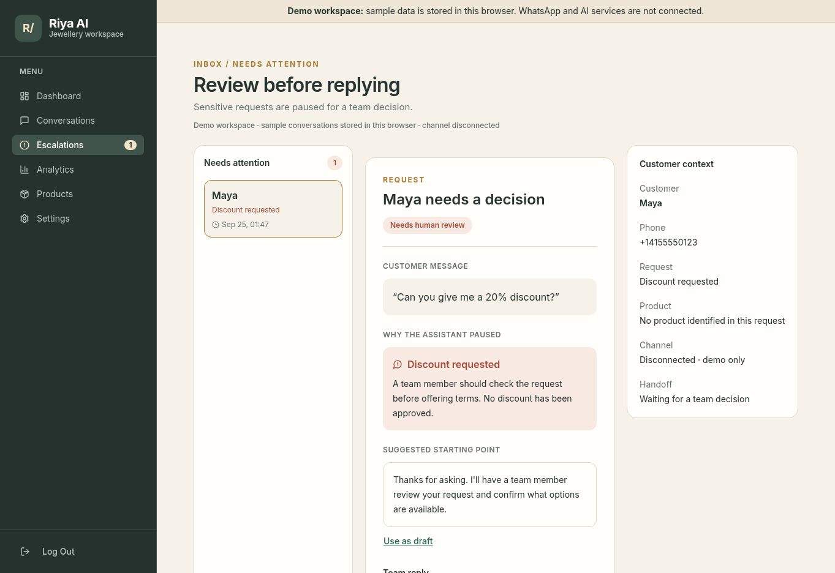This screenshot has height=573, width=835.
Task: Click the clock icon on Maya's card
Action: pos(216,225)
